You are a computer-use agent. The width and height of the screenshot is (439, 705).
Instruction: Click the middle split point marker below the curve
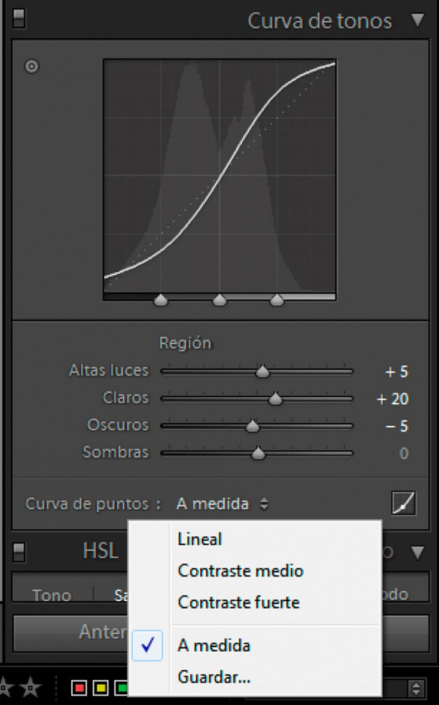click(219, 300)
